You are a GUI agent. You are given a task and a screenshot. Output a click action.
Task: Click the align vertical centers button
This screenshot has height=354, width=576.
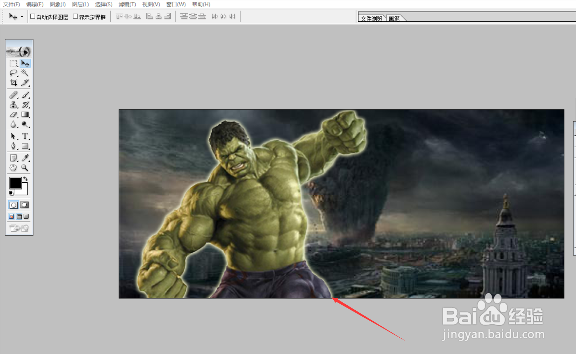click(x=128, y=16)
